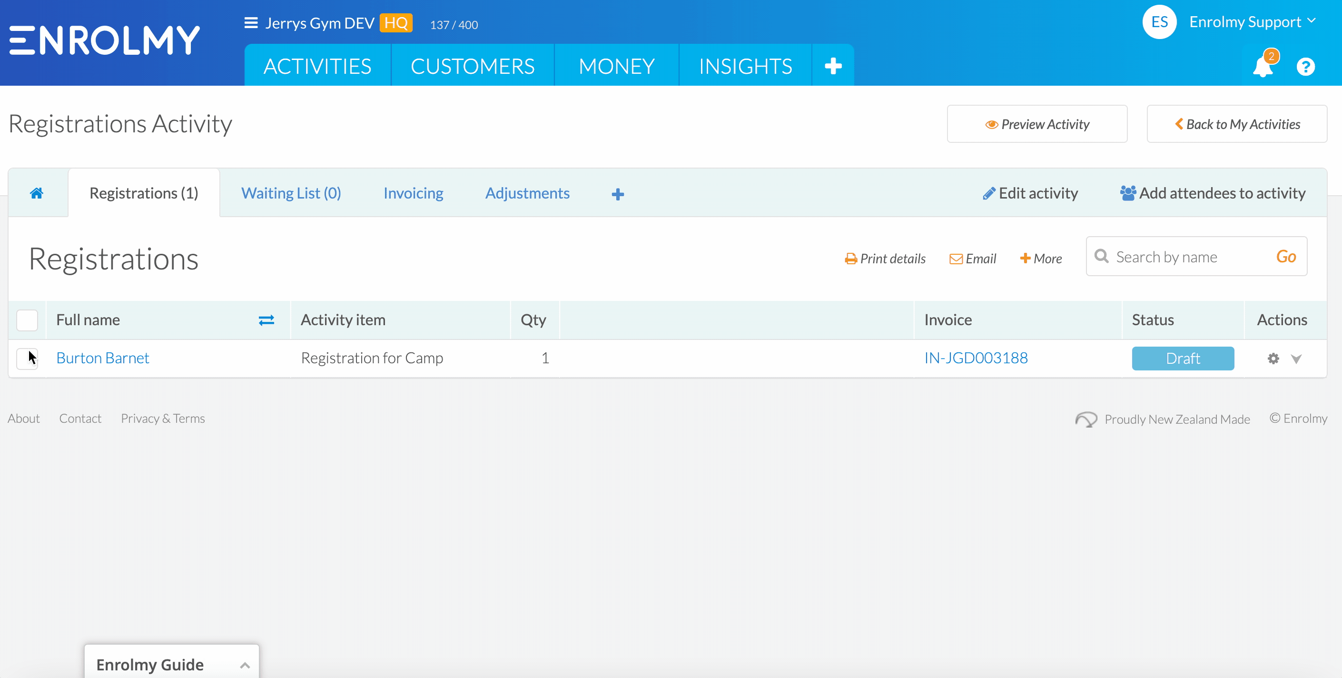This screenshot has width=1342, height=678.
Task: Open the ACTIVITIES menu
Action: pyautogui.click(x=317, y=66)
